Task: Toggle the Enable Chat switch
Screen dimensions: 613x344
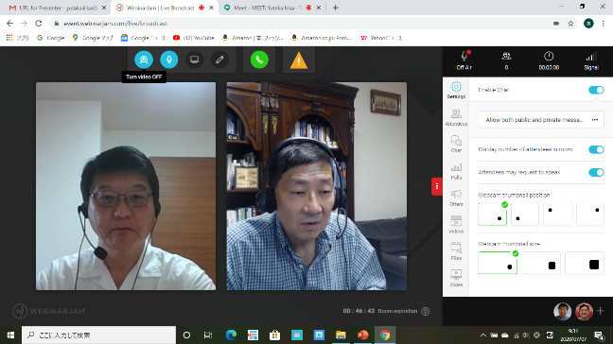Action: (x=596, y=90)
